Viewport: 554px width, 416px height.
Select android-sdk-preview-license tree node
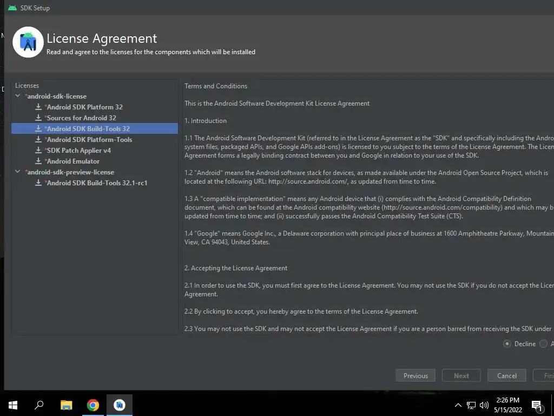pos(70,172)
